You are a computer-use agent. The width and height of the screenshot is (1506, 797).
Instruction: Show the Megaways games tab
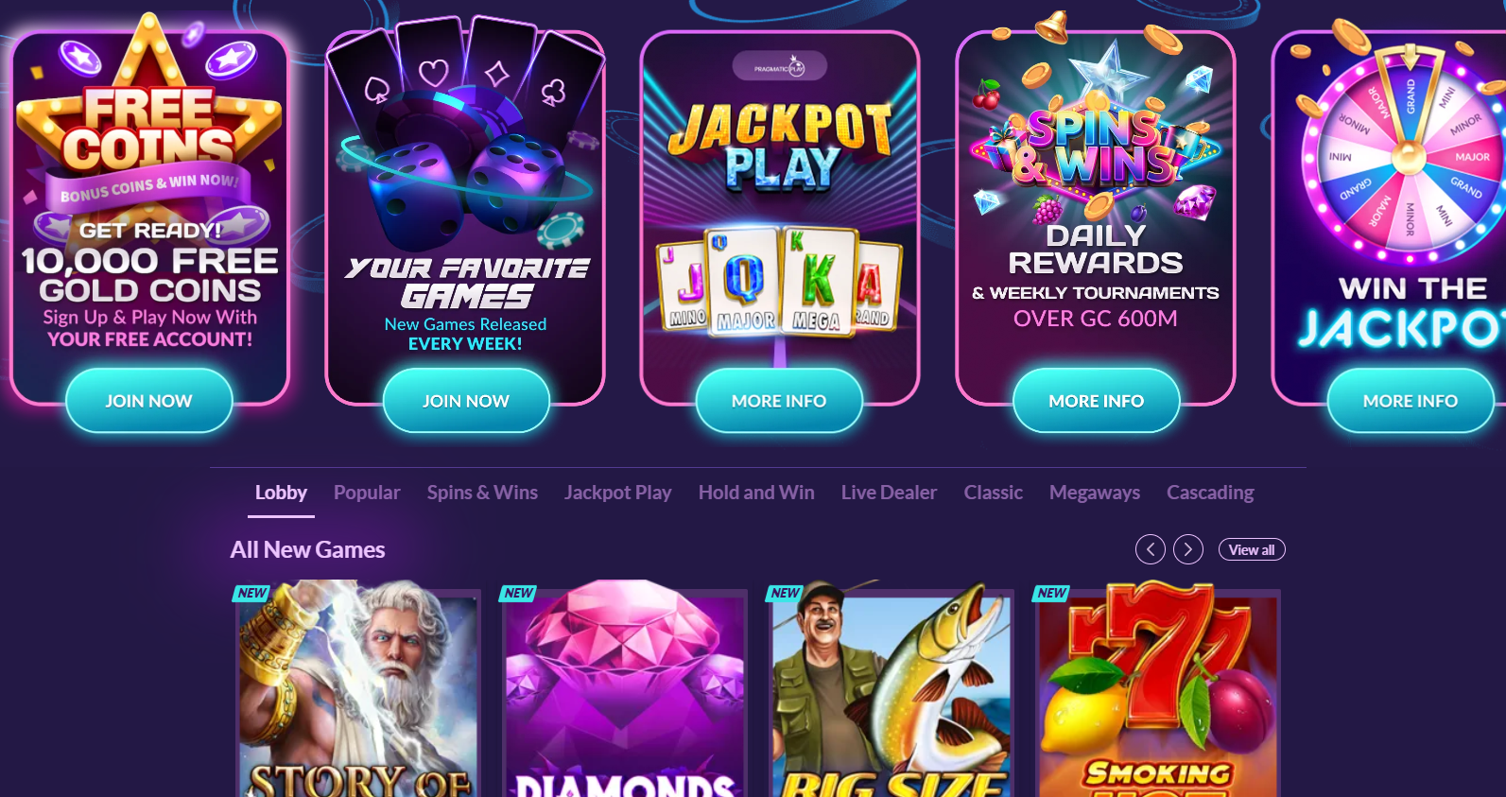[1095, 493]
